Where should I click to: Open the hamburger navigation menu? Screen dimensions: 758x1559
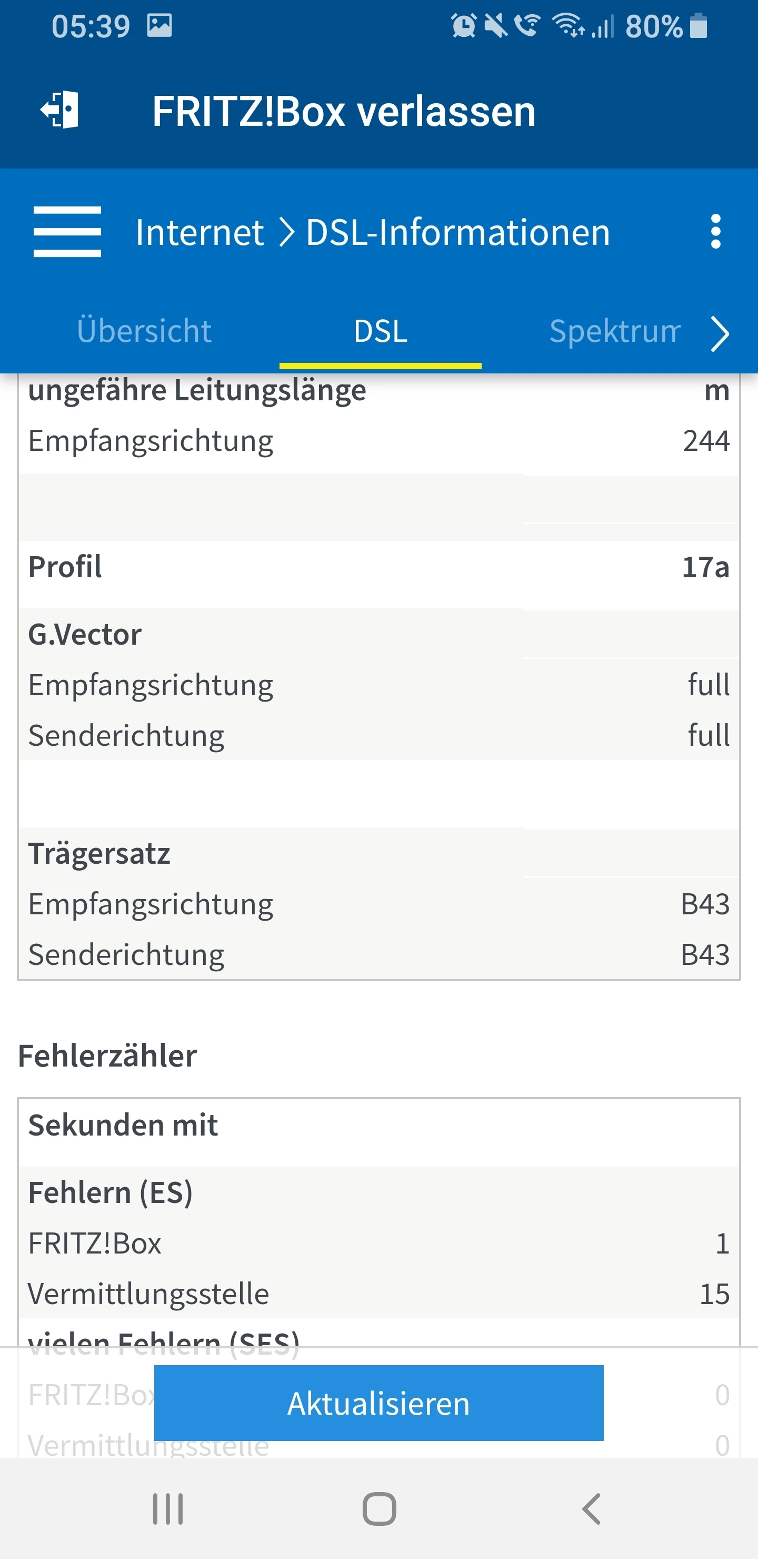pos(67,232)
